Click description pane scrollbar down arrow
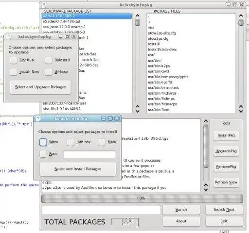Viewport: 249px width, 233px height. [206, 190]
